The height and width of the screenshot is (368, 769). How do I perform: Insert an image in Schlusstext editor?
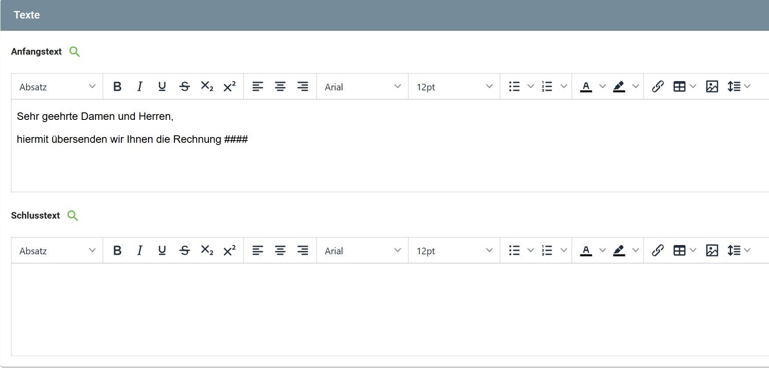712,250
